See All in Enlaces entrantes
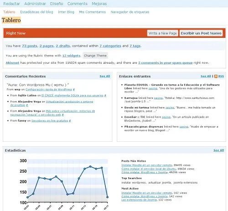The image size is (228, 211). (x=206, y=76)
